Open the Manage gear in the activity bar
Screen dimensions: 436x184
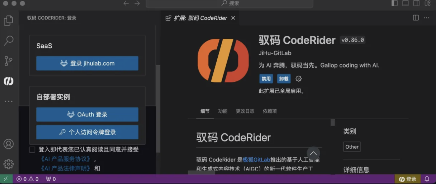click(x=8, y=164)
